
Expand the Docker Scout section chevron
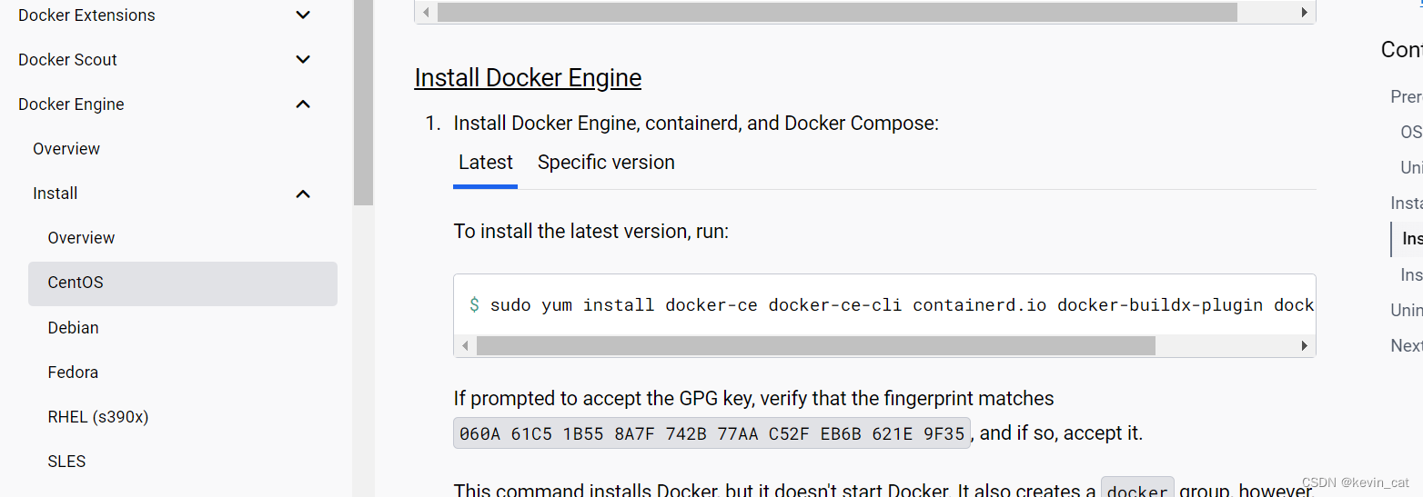coord(304,60)
